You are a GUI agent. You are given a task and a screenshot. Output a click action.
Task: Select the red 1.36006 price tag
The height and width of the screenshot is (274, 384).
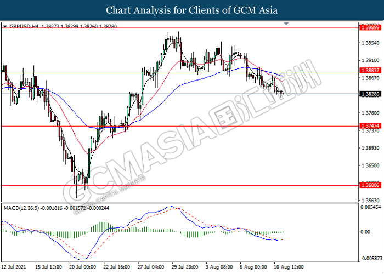click(x=368, y=185)
